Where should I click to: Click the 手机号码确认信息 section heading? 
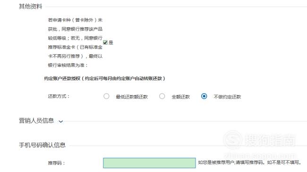(42, 145)
